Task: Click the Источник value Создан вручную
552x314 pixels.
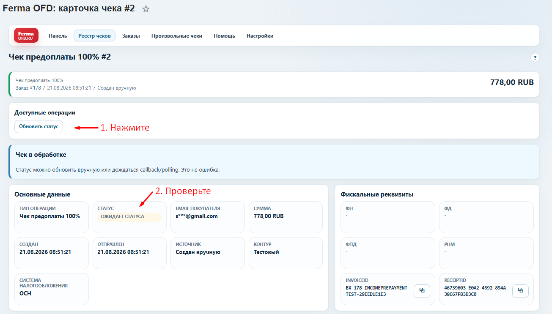Action: click(x=198, y=252)
